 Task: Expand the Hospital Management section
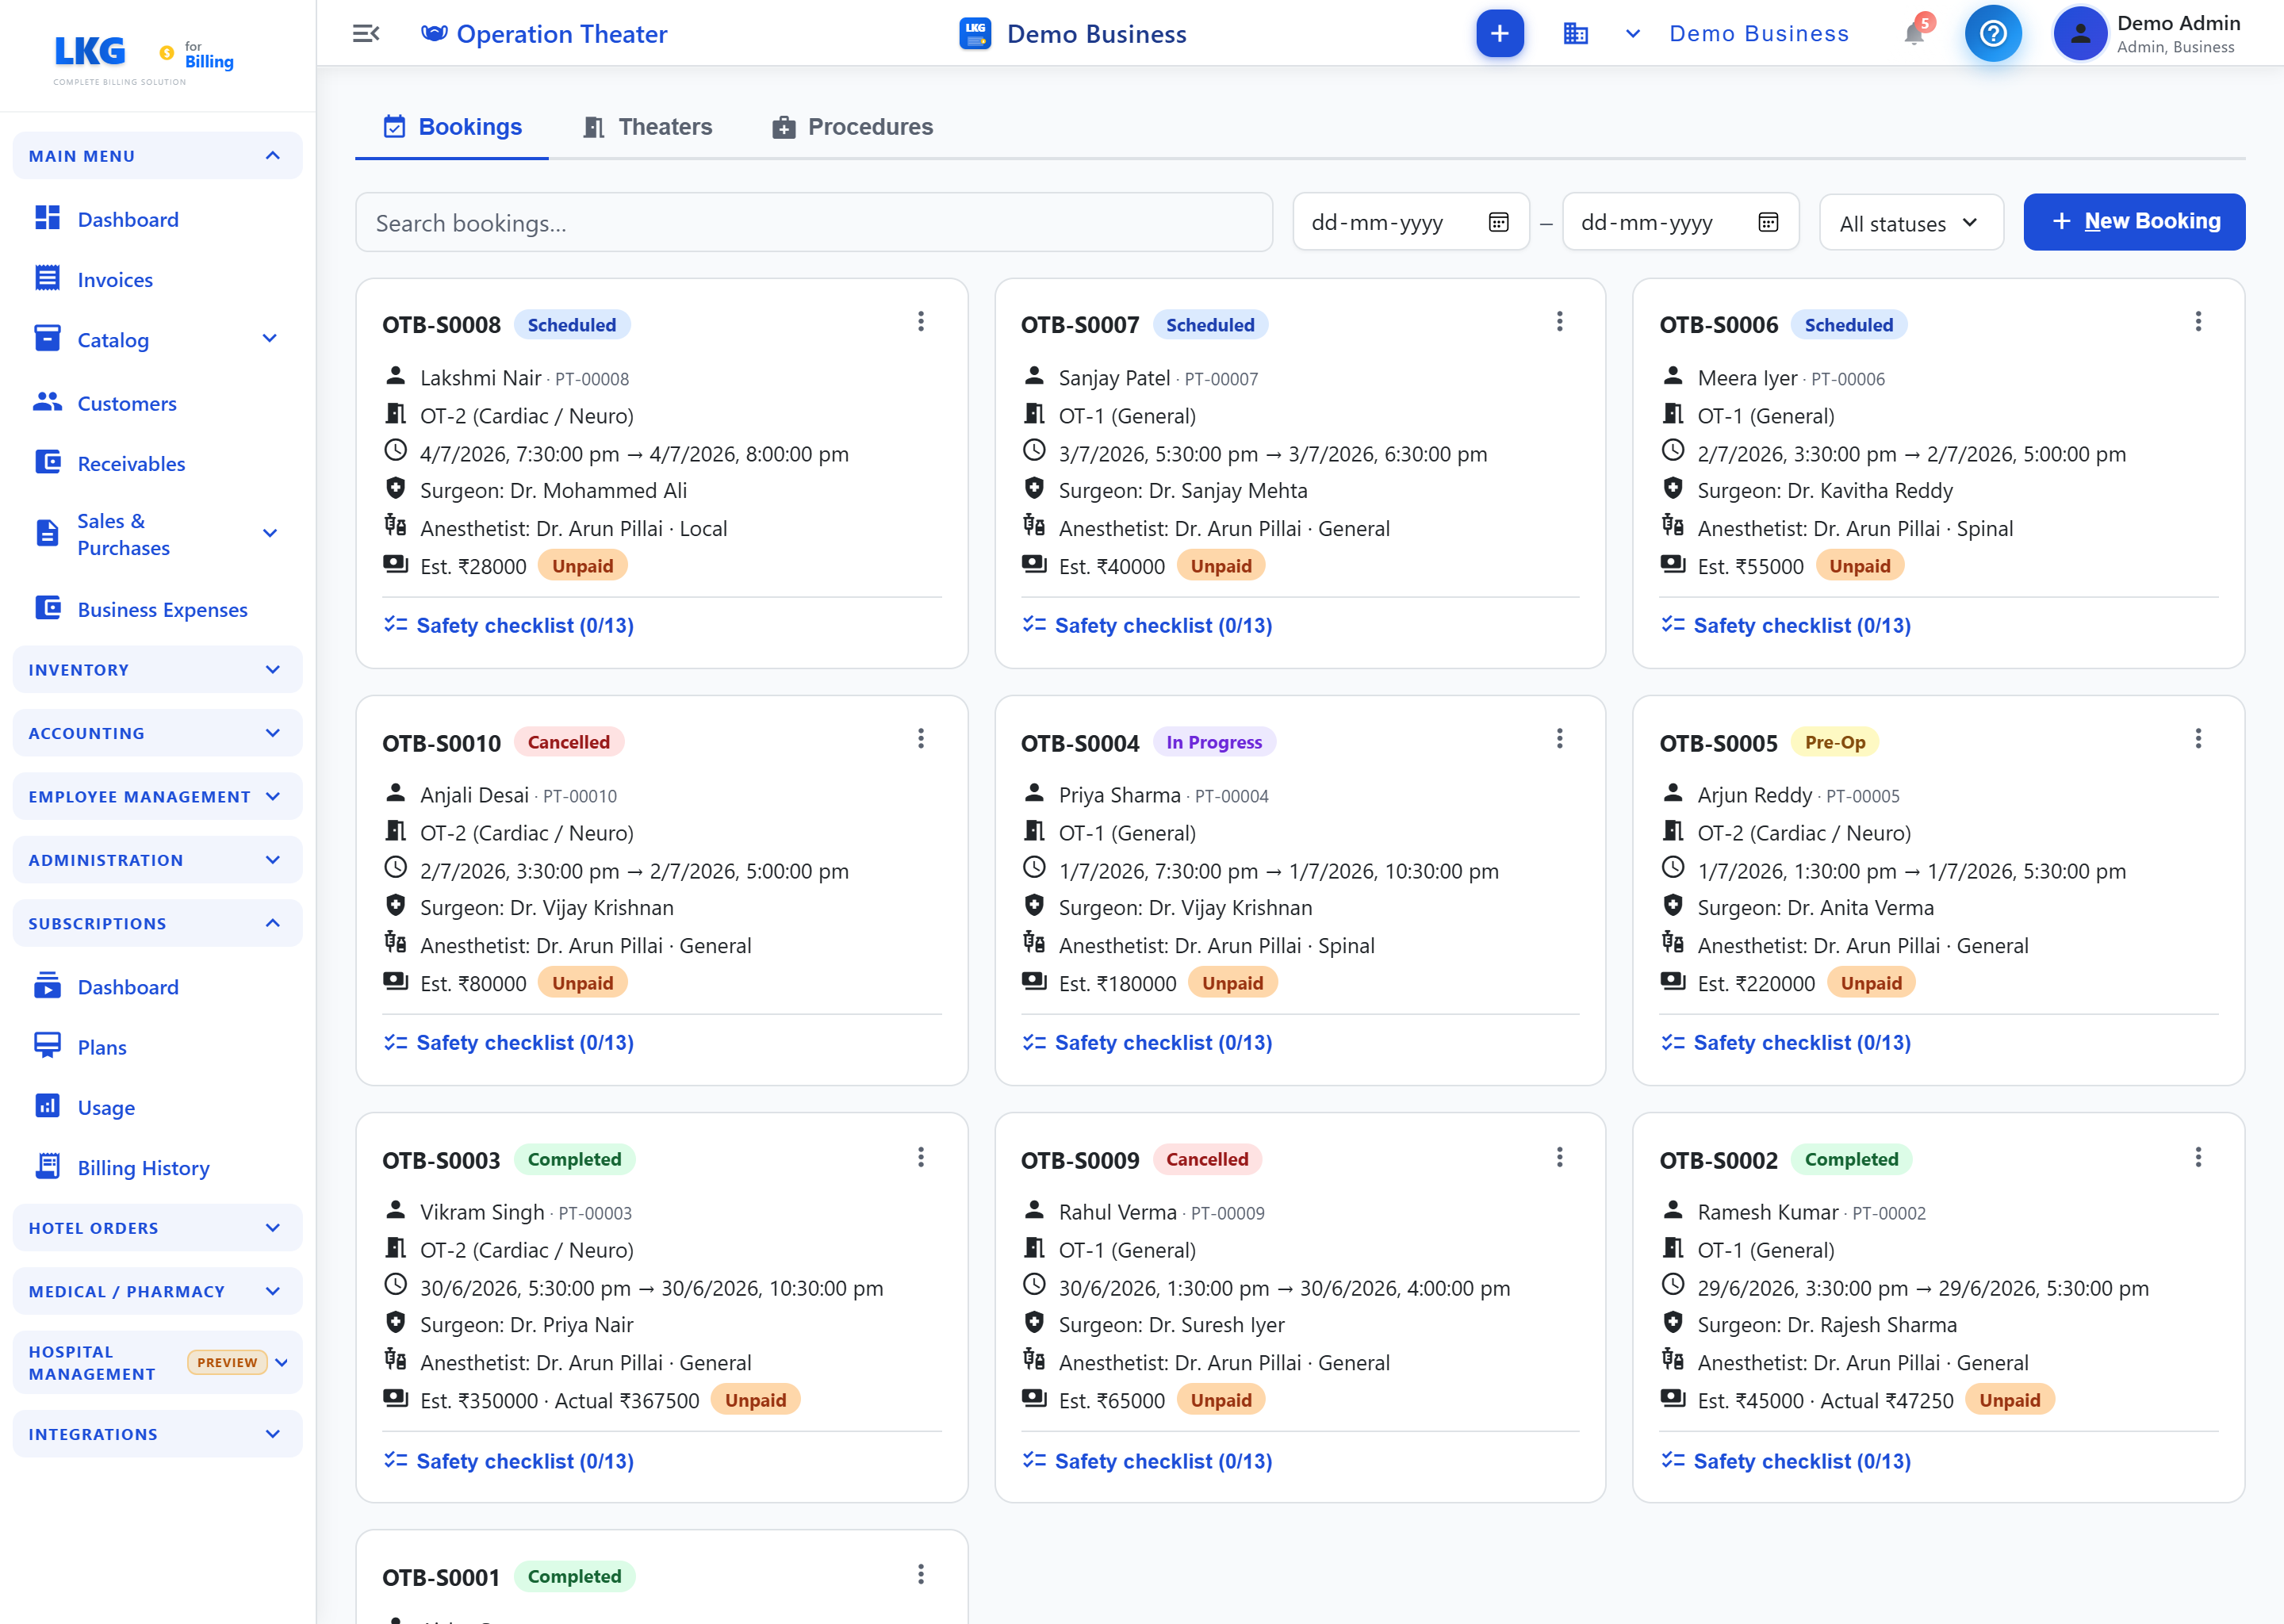pyautogui.click(x=157, y=1362)
